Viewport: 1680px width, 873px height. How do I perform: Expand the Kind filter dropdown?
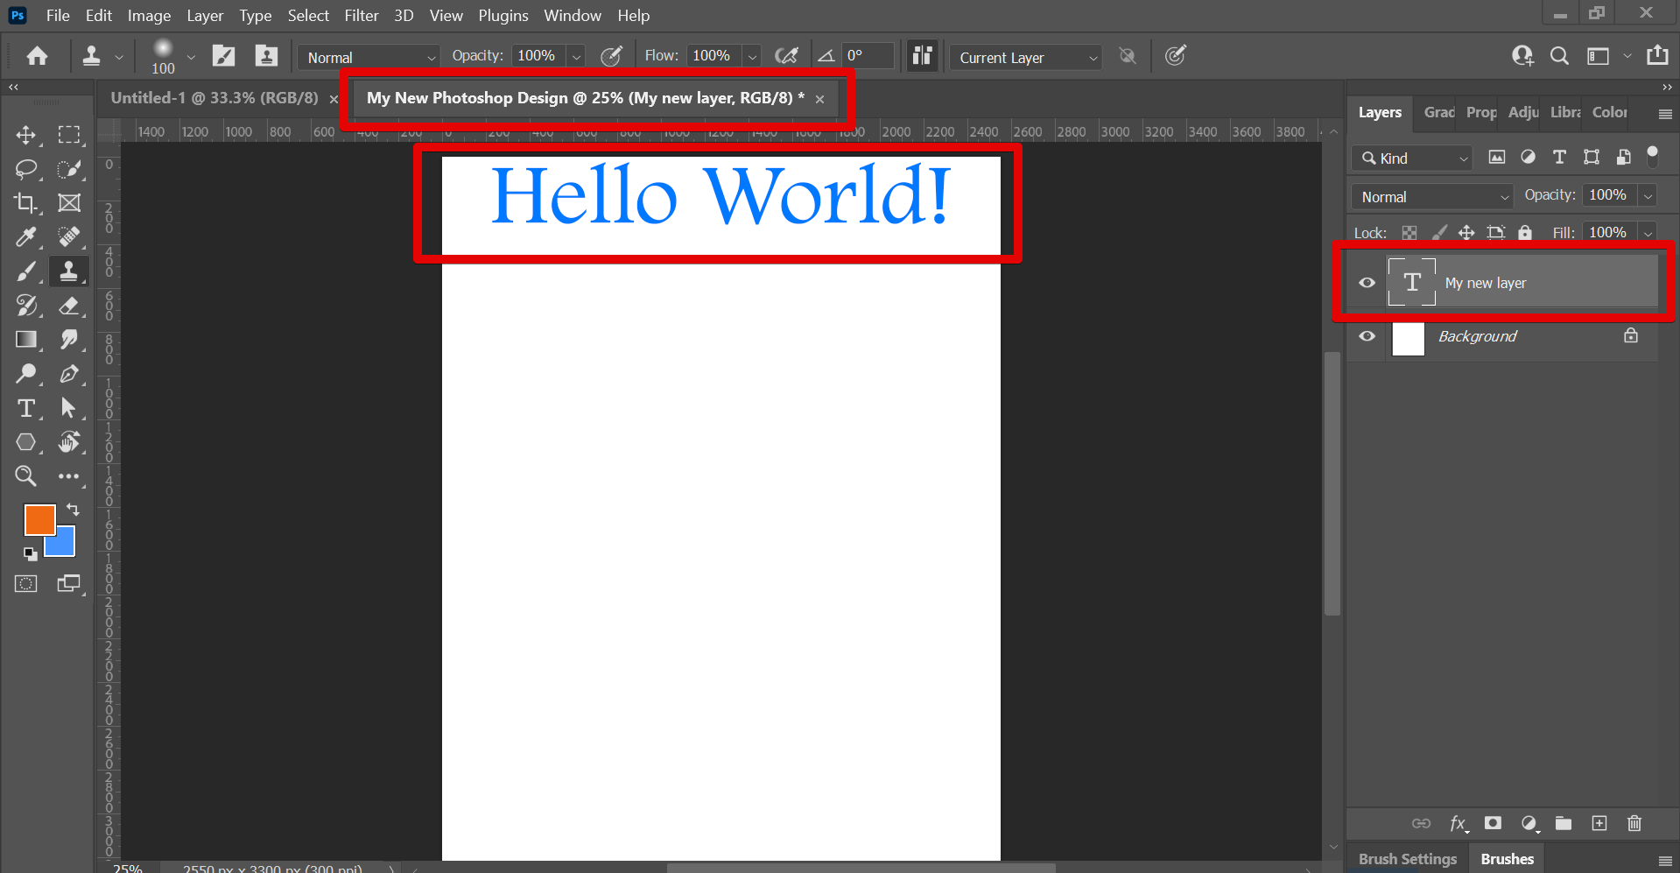tap(1412, 158)
